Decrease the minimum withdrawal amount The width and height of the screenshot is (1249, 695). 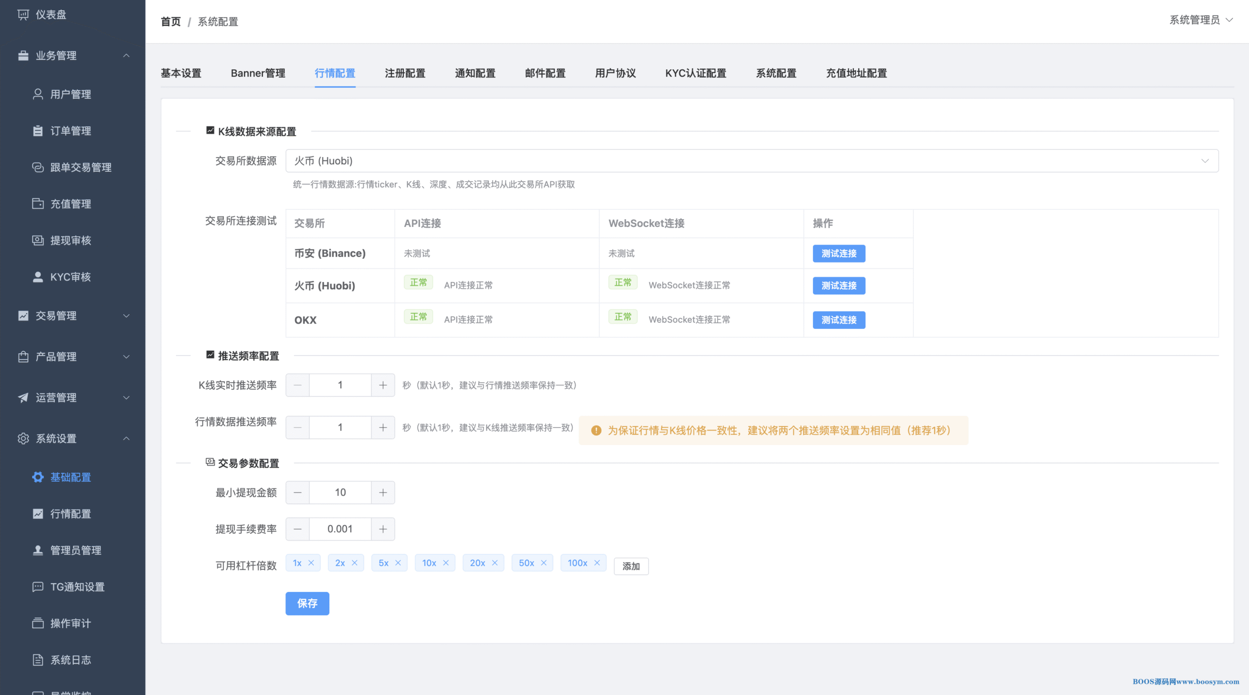(x=297, y=492)
